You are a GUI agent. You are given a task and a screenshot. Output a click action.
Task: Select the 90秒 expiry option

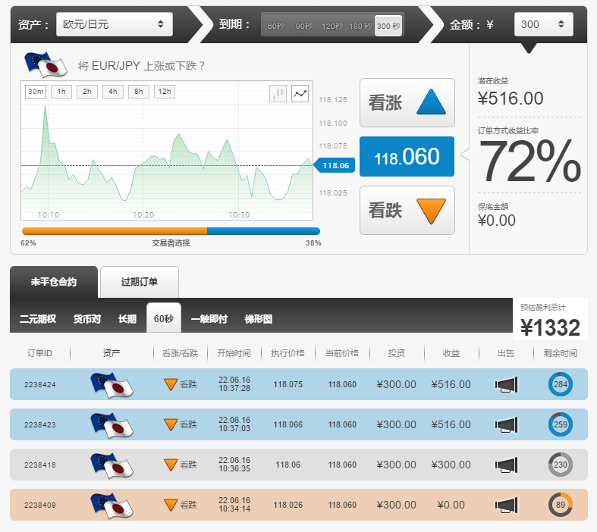pyautogui.click(x=304, y=26)
